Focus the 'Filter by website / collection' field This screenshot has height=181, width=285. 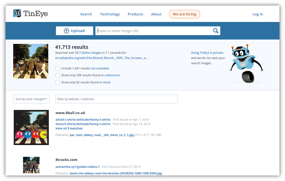116,99
